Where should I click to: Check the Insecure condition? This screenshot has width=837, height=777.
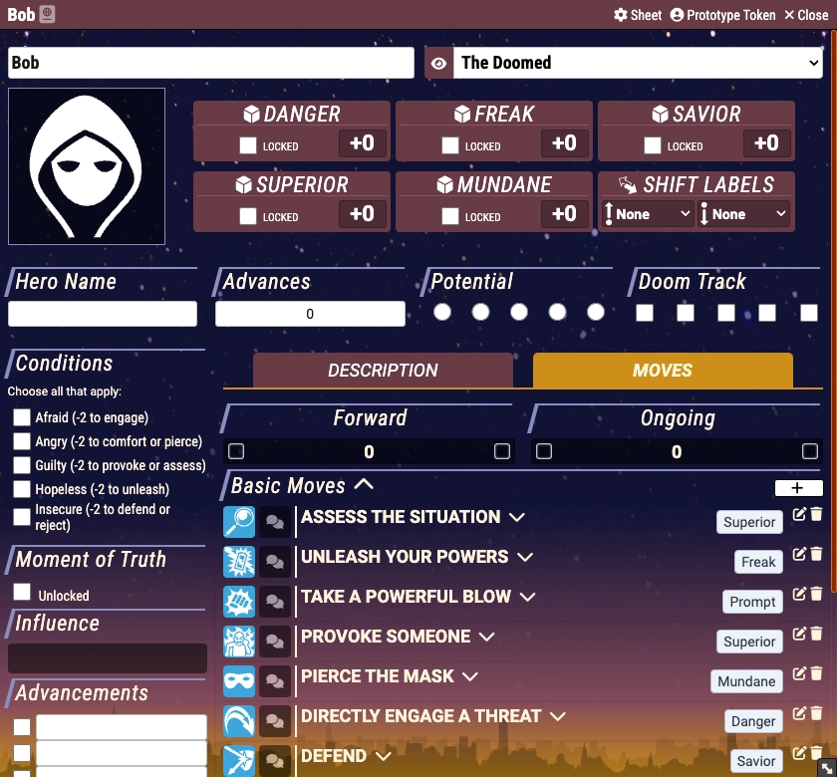[22, 517]
